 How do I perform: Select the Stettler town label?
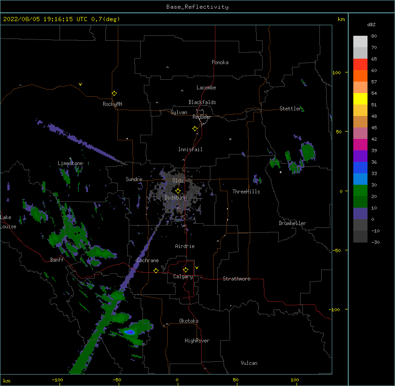pyautogui.click(x=290, y=109)
